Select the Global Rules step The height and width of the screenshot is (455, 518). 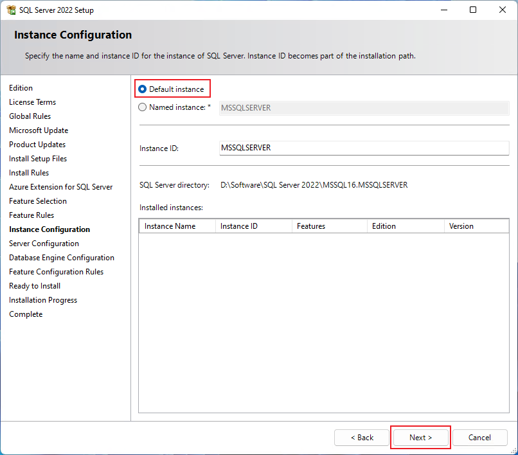tap(30, 116)
